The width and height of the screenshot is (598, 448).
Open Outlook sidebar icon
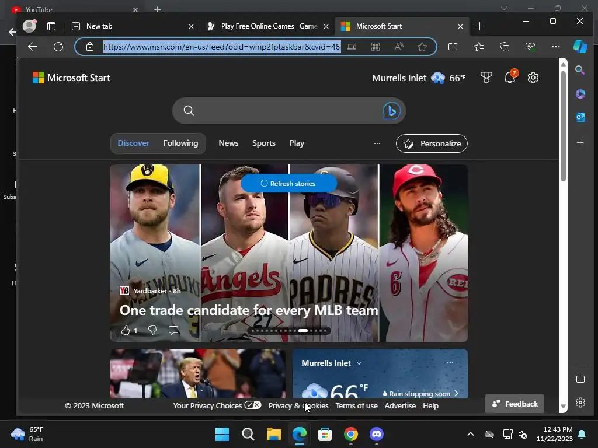click(580, 117)
